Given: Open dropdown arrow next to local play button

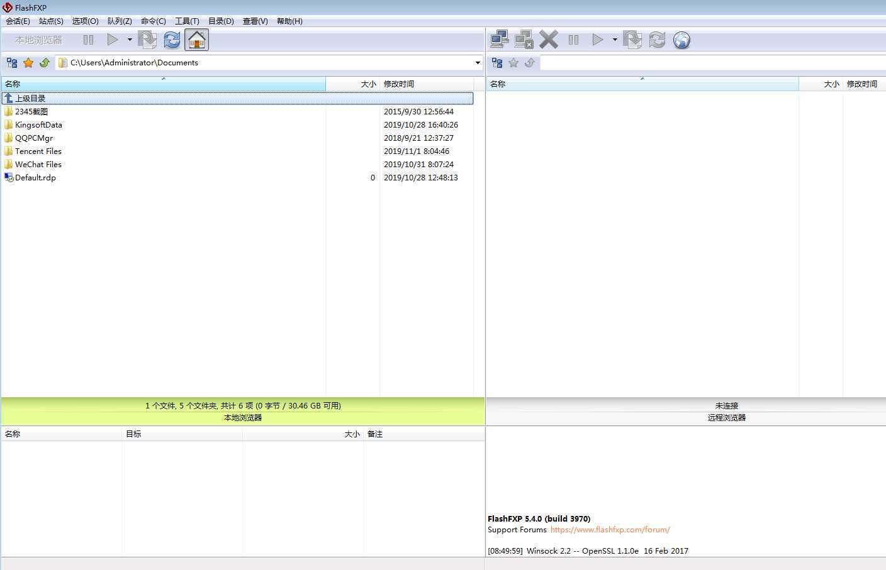Looking at the screenshot, I should (130, 40).
